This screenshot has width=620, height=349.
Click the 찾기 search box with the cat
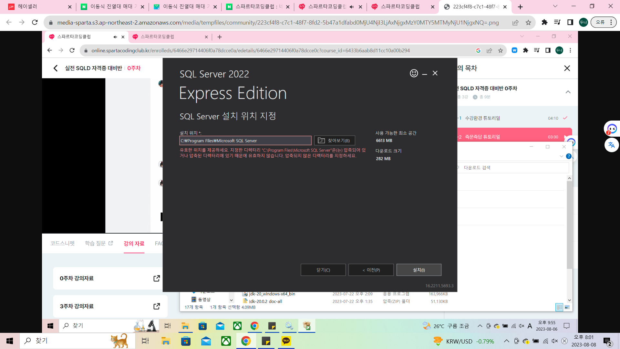tap(77, 341)
